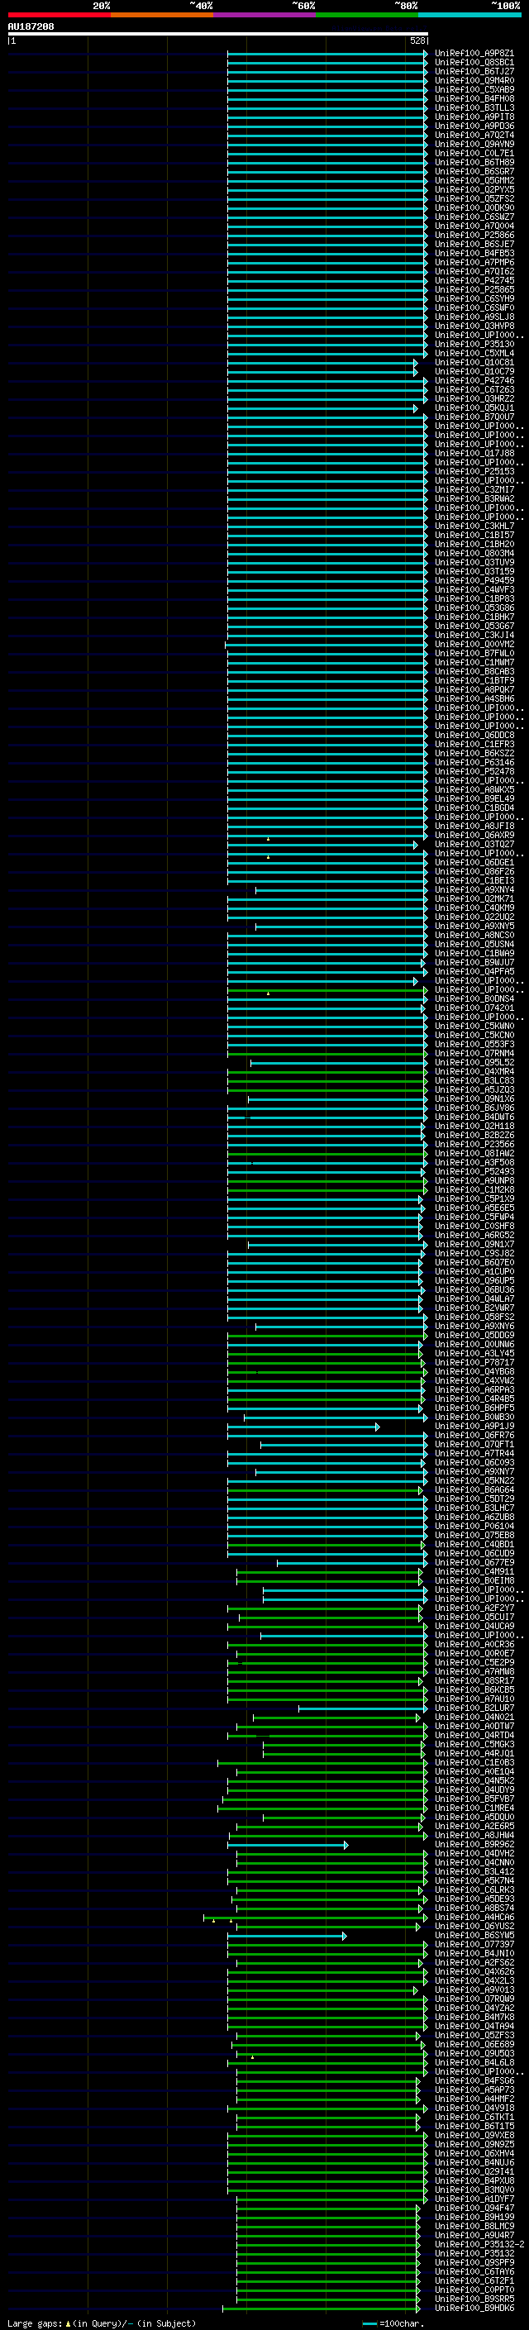The image size is (529, 2330).
Task: Select hit UniRef100_Q6FR76
Action: click(474, 1436)
